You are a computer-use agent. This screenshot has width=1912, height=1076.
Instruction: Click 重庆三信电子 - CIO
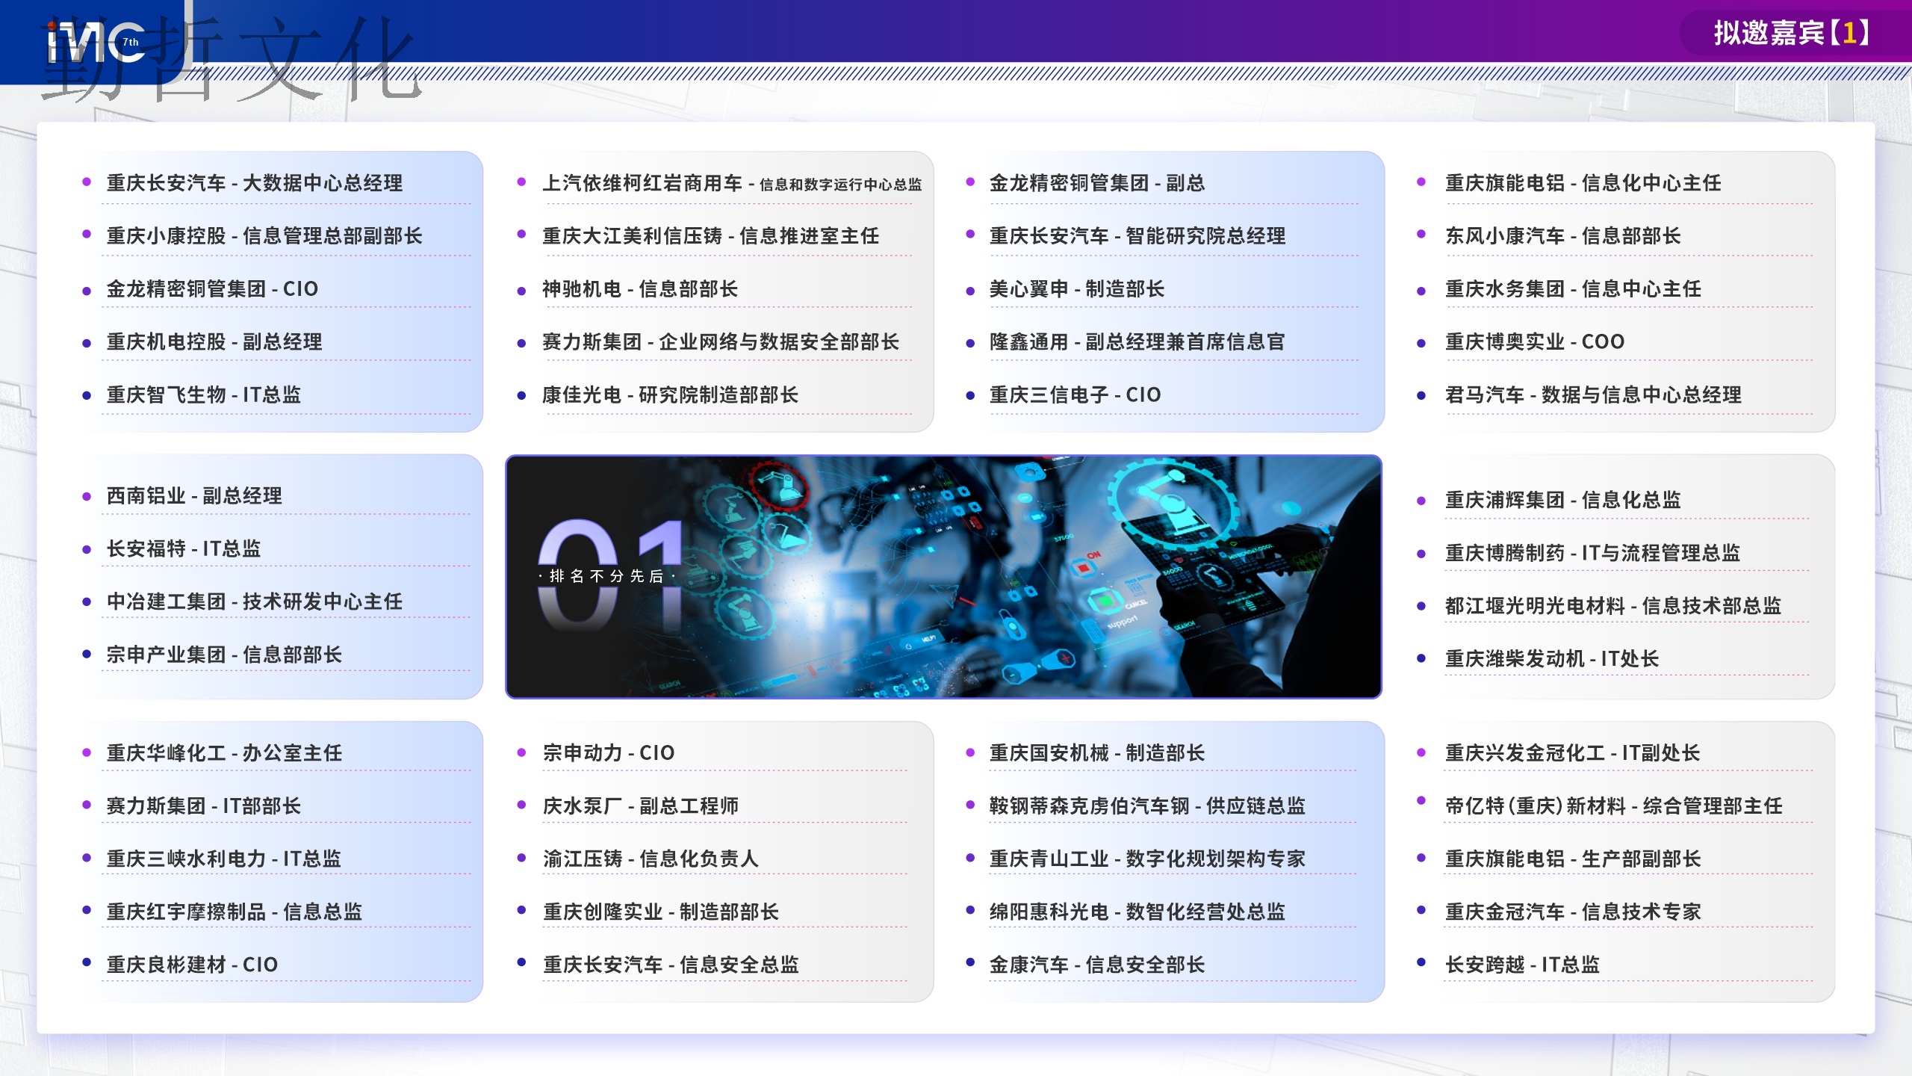pyautogui.click(x=1075, y=395)
